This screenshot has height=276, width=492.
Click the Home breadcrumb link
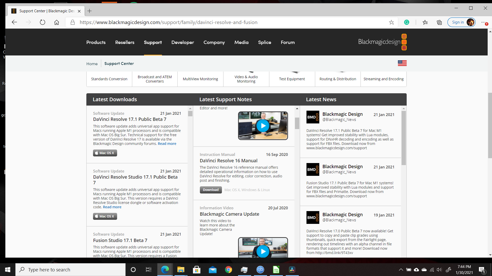point(92,64)
